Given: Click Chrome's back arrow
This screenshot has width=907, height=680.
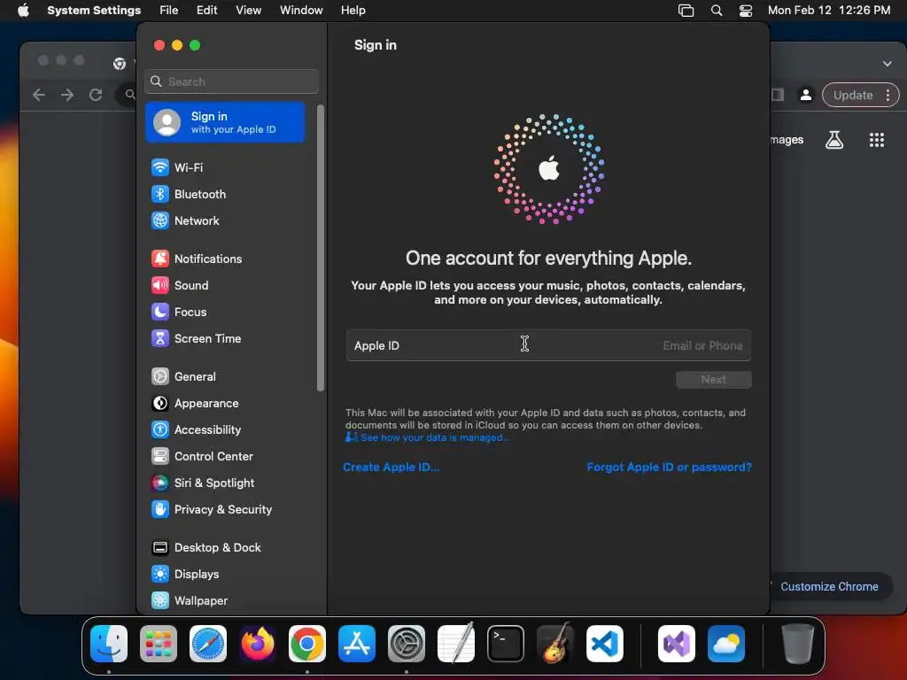Looking at the screenshot, I should coord(39,95).
